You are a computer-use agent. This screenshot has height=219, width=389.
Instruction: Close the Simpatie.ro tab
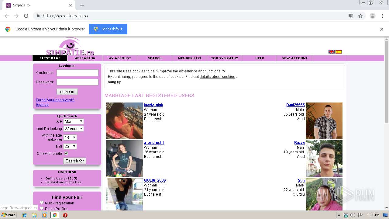71,5
